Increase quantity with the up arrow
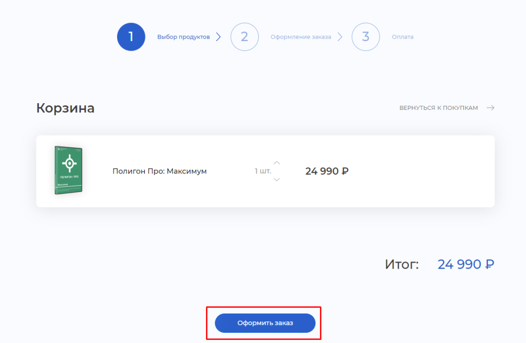 click(277, 163)
